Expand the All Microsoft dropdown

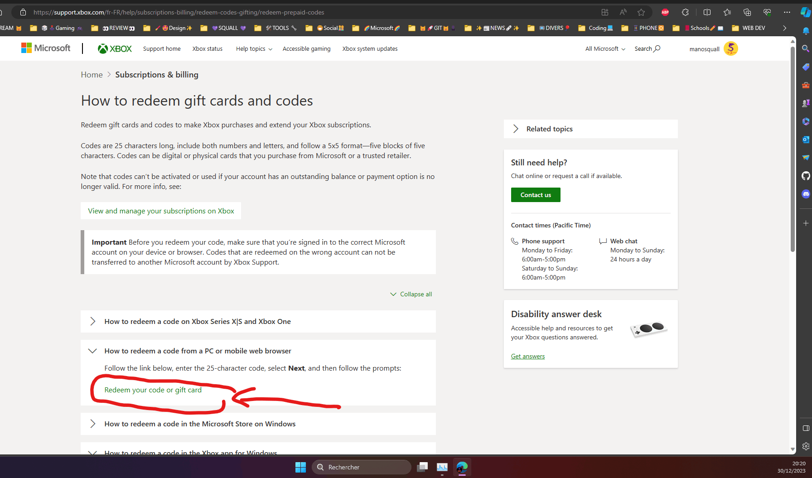coord(605,49)
